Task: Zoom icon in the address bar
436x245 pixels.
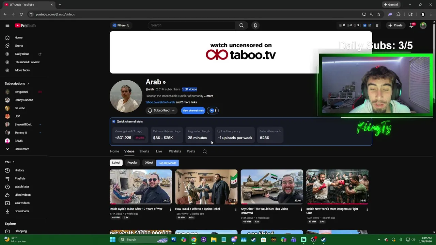Action: [371, 14]
